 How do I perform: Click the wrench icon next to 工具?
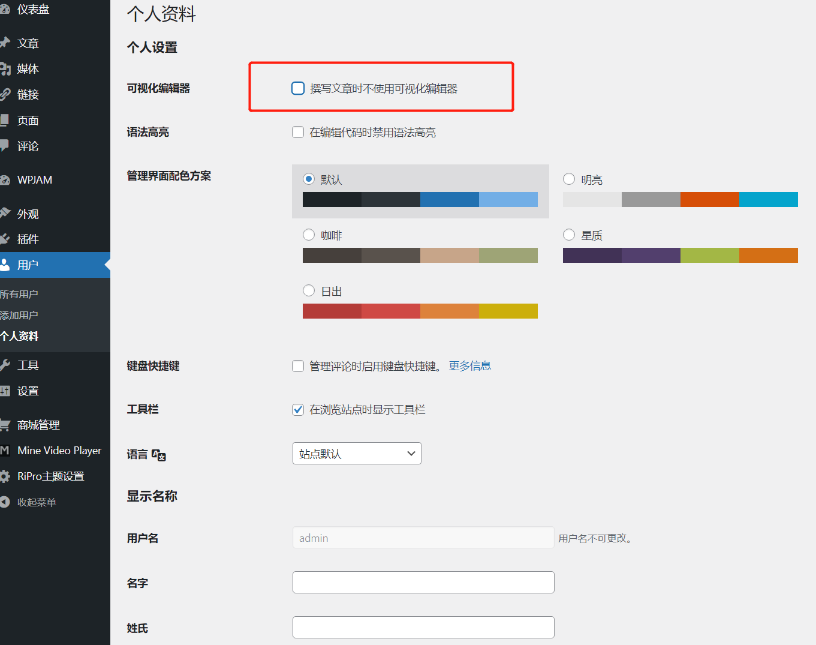click(x=5, y=365)
